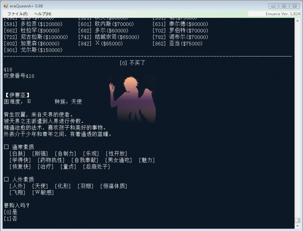Select slave [802] 加里森 ($60000)
The height and width of the screenshot is (231, 303).
coord(32,44)
